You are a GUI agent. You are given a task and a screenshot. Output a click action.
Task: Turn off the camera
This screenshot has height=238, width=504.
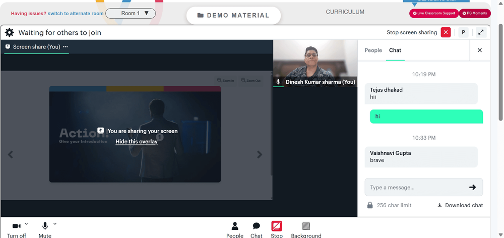[x=17, y=229]
